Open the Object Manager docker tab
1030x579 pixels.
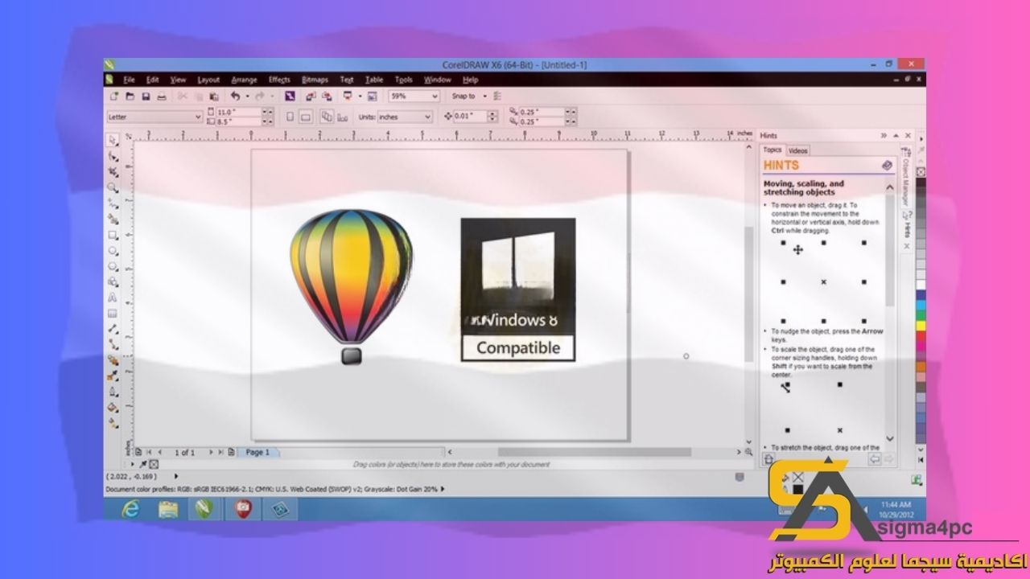point(905,177)
